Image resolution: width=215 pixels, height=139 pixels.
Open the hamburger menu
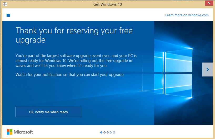(x=8, y=16)
